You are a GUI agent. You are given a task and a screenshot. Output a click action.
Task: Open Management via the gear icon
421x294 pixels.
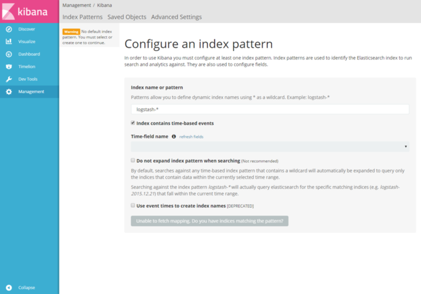(9, 92)
